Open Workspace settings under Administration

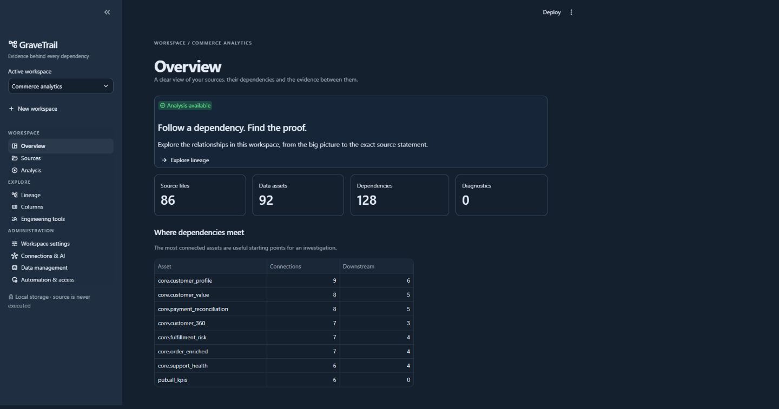(x=61, y=244)
